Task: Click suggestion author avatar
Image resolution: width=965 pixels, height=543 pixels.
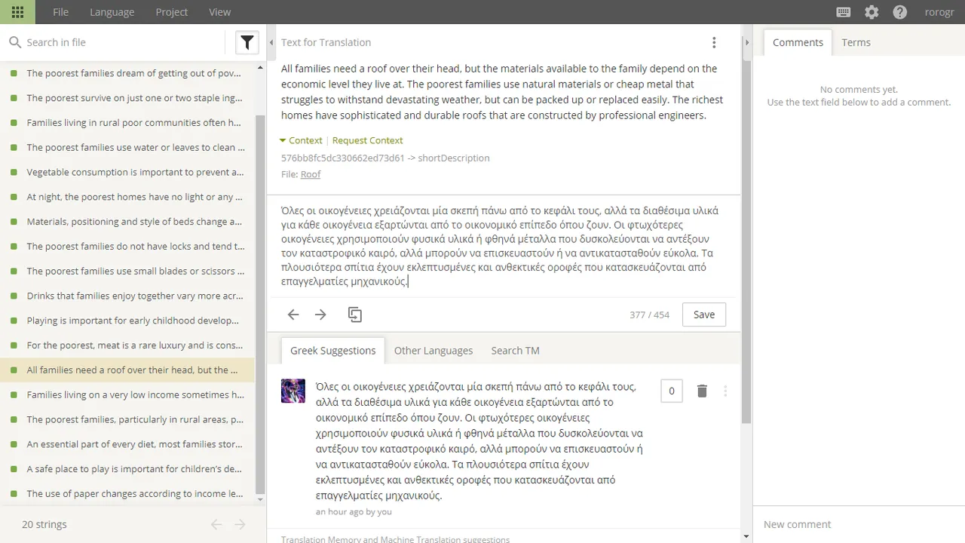Action: (293, 391)
